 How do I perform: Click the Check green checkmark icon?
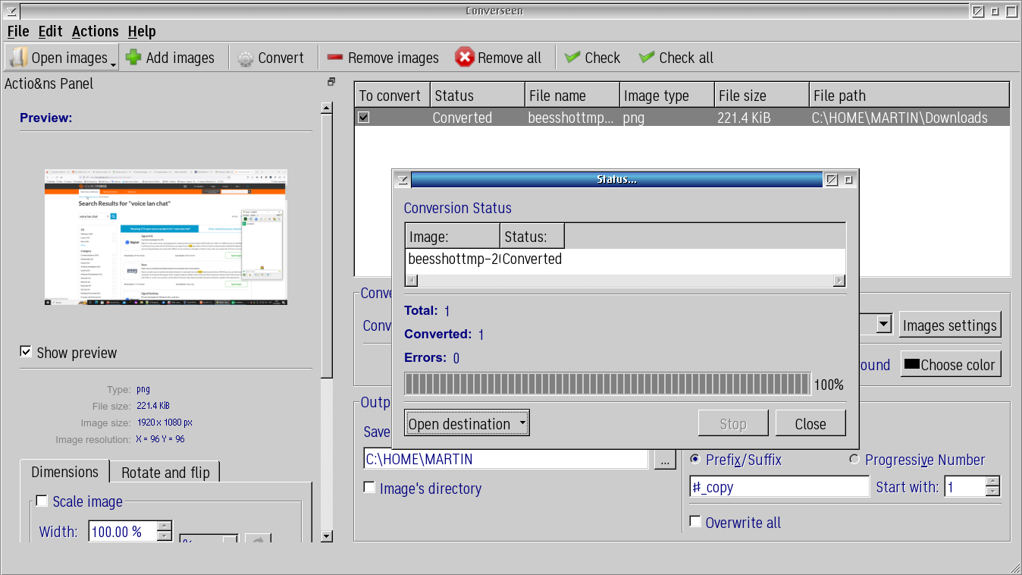click(573, 58)
